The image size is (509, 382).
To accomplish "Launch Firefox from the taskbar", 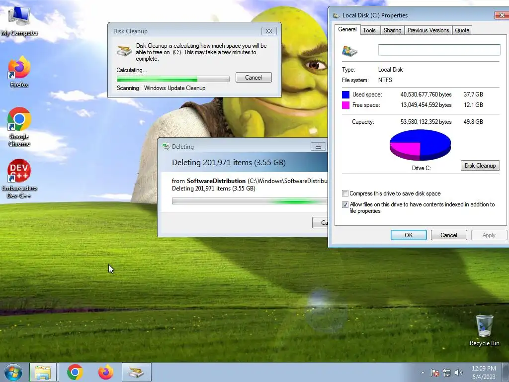I will pos(105,372).
